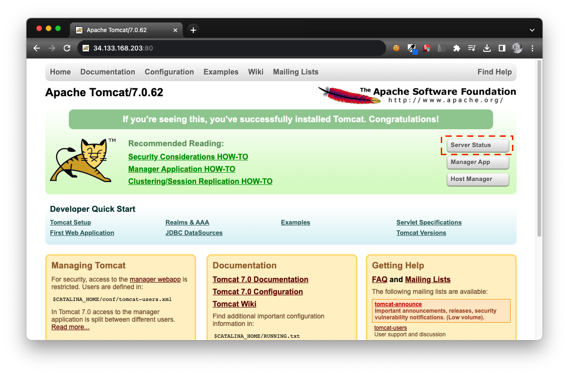Open Documentation in the nav bar
The height and width of the screenshot is (375, 569).
(107, 72)
